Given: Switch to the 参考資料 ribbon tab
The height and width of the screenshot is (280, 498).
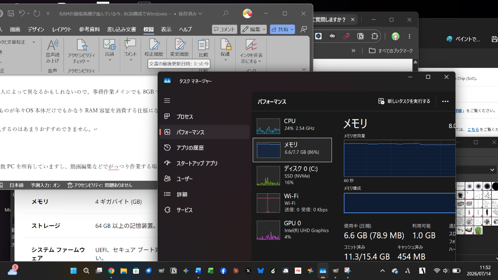Looking at the screenshot, I should coord(89,29).
